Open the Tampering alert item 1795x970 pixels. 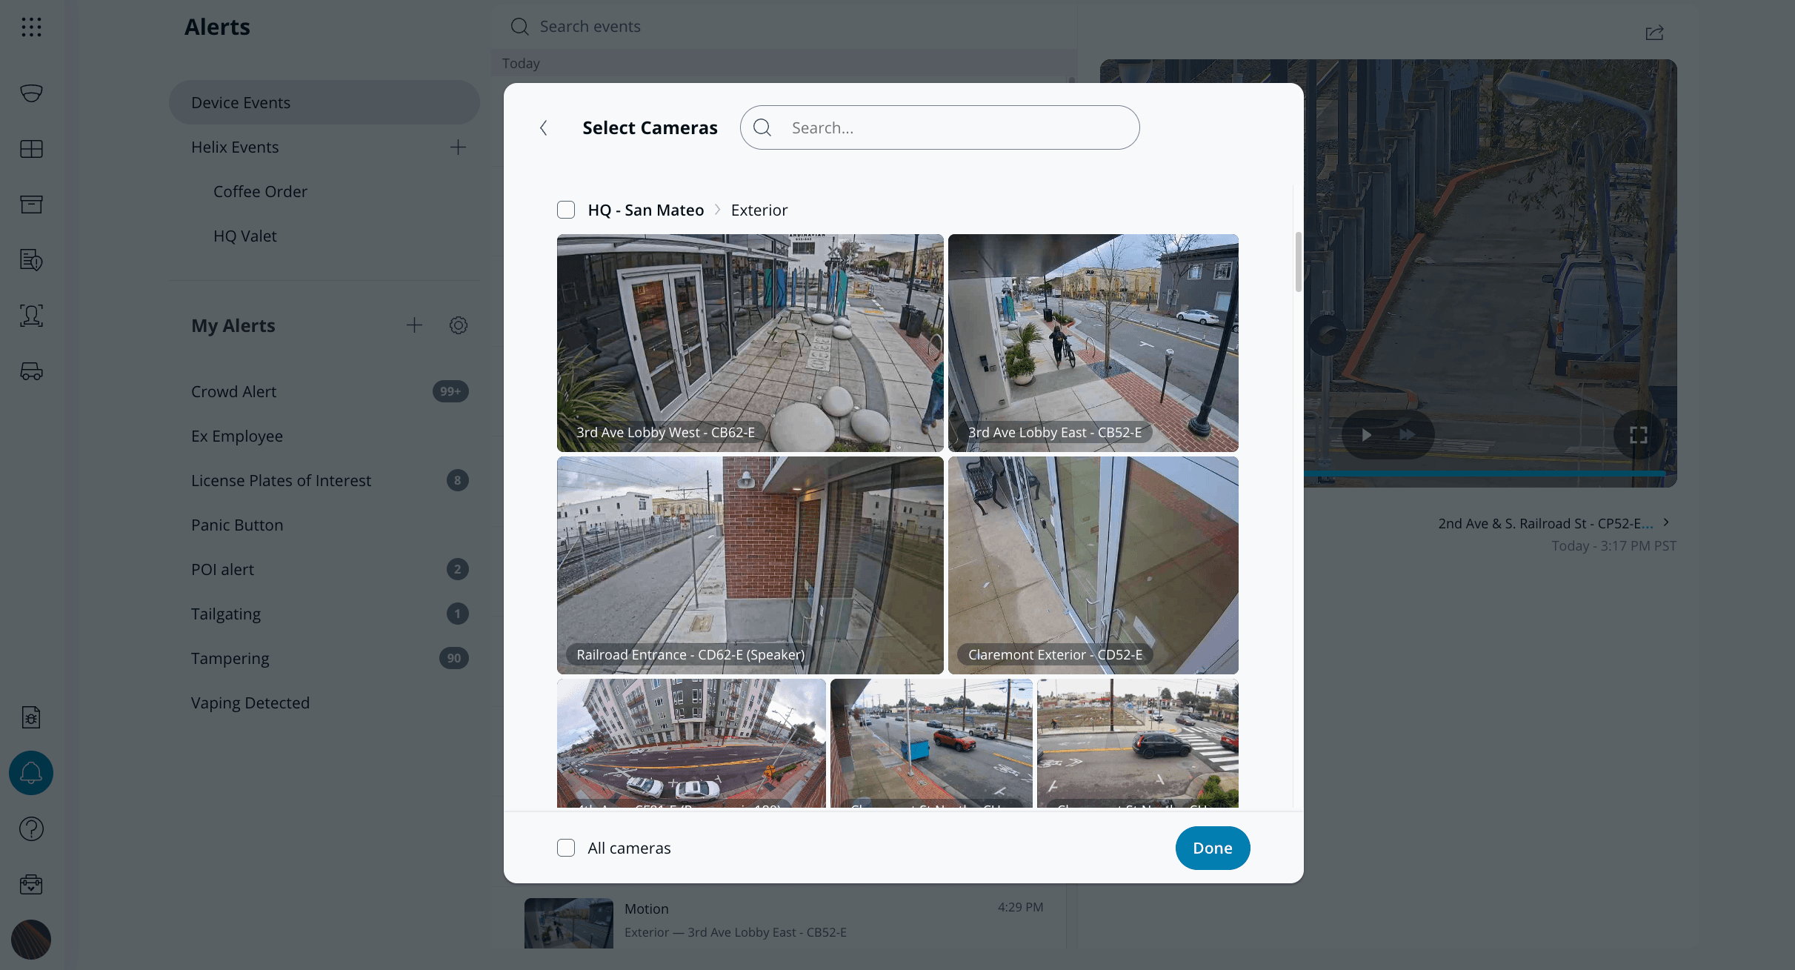pos(230,658)
